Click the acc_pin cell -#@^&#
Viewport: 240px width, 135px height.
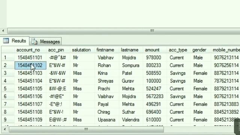click(x=58, y=57)
